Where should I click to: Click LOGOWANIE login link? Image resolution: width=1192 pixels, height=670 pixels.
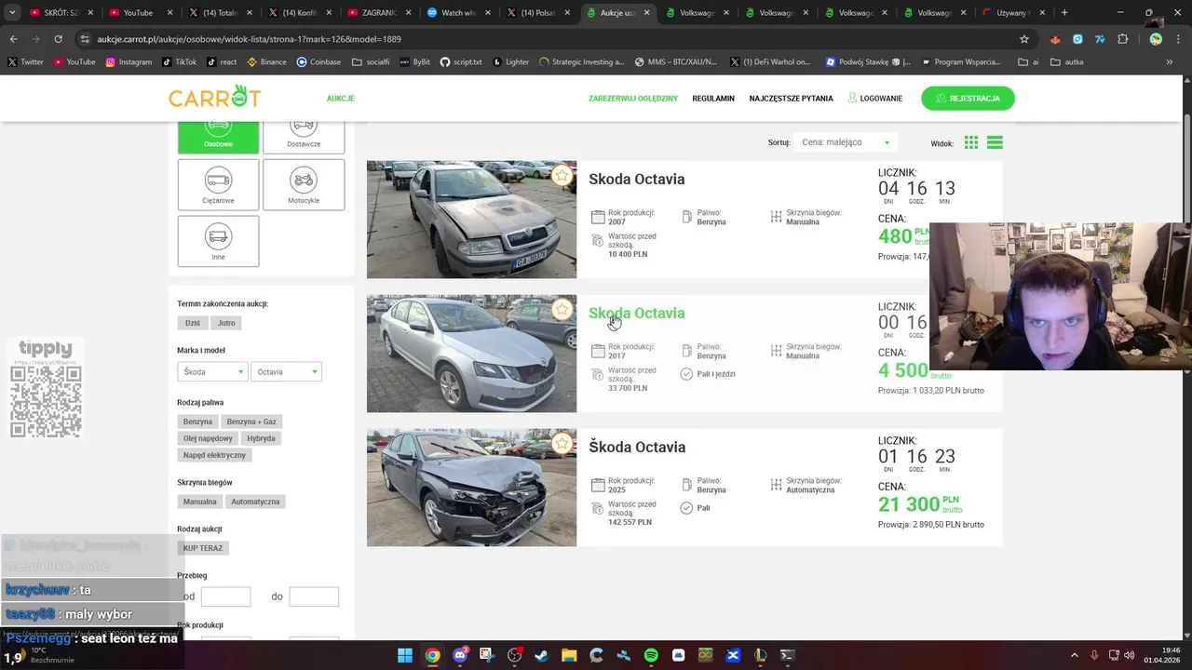coord(874,98)
